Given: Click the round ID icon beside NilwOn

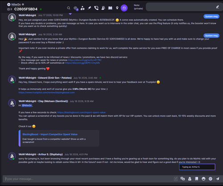Looking at the screenshot, I should [9, 4].
